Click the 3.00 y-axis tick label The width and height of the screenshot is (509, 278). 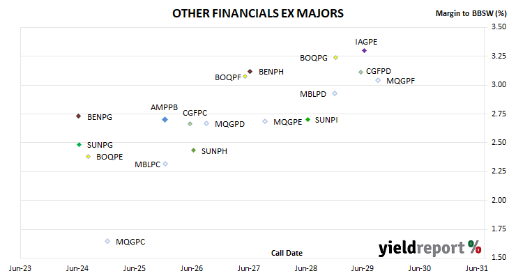(x=499, y=84)
